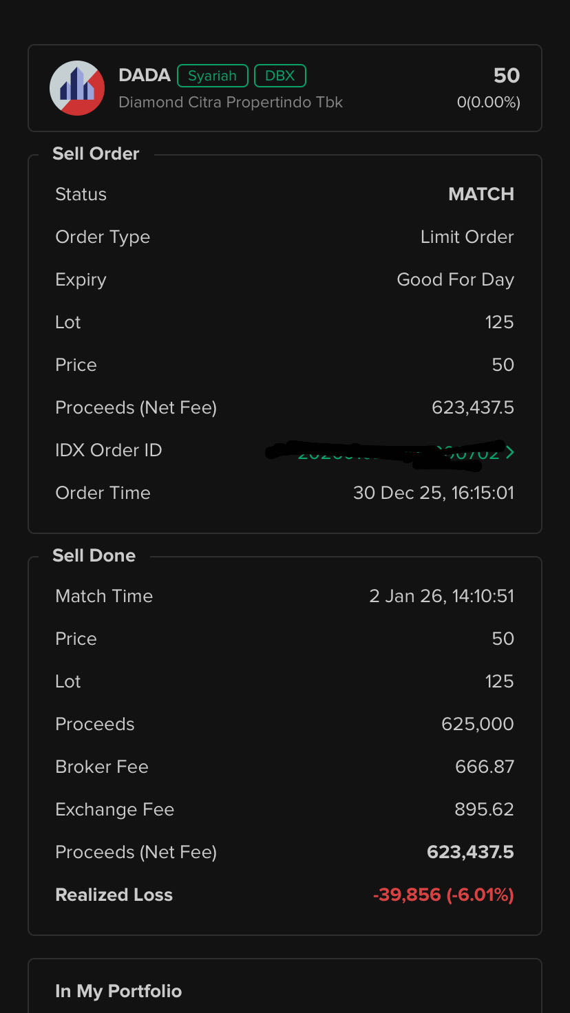Tap the red Realized Loss amount
The height and width of the screenshot is (1013, 570).
point(443,895)
